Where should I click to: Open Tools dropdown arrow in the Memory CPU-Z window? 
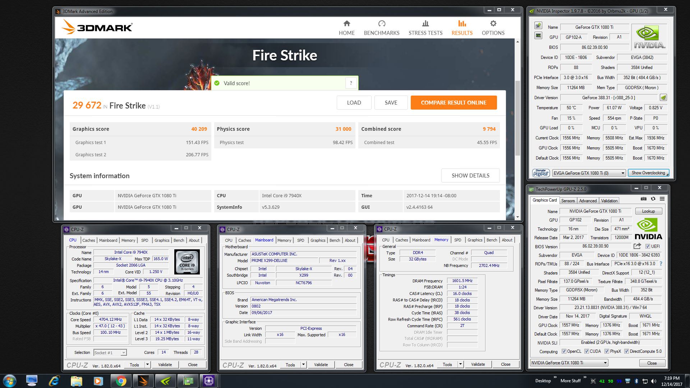pos(460,364)
